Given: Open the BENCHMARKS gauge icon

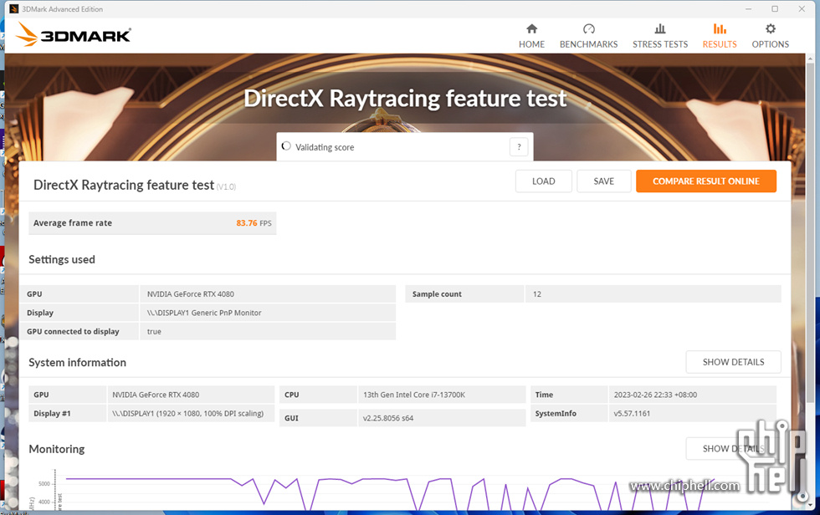Looking at the screenshot, I should click(588, 29).
